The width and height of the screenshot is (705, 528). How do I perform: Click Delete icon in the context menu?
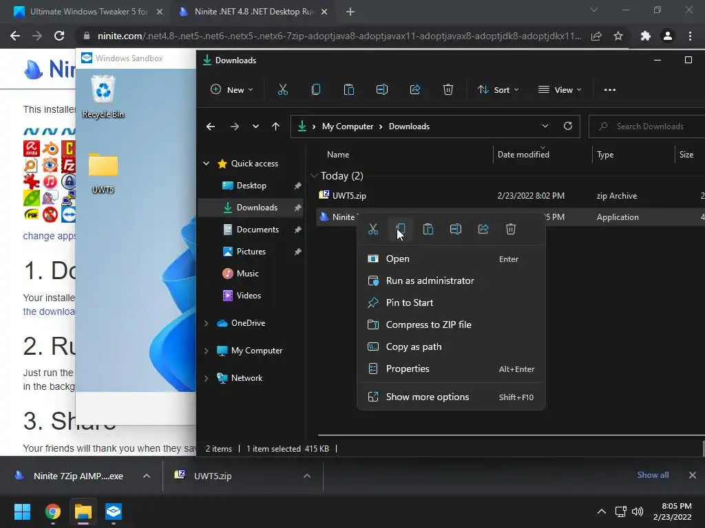(x=511, y=229)
